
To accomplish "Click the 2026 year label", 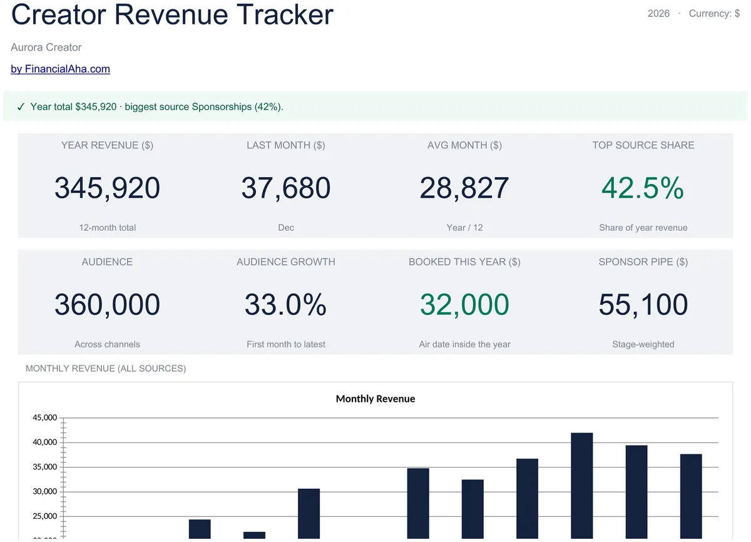I will 658,13.
